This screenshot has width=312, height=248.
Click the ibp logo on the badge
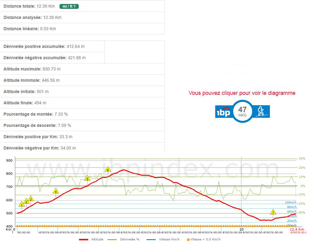[x=223, y=112]
